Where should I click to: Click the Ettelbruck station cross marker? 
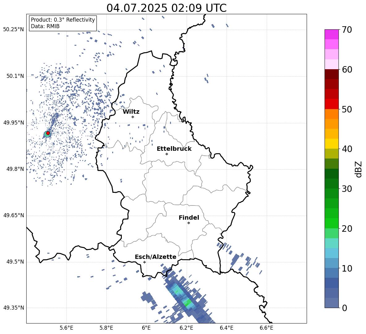click(x=167, y=154)
